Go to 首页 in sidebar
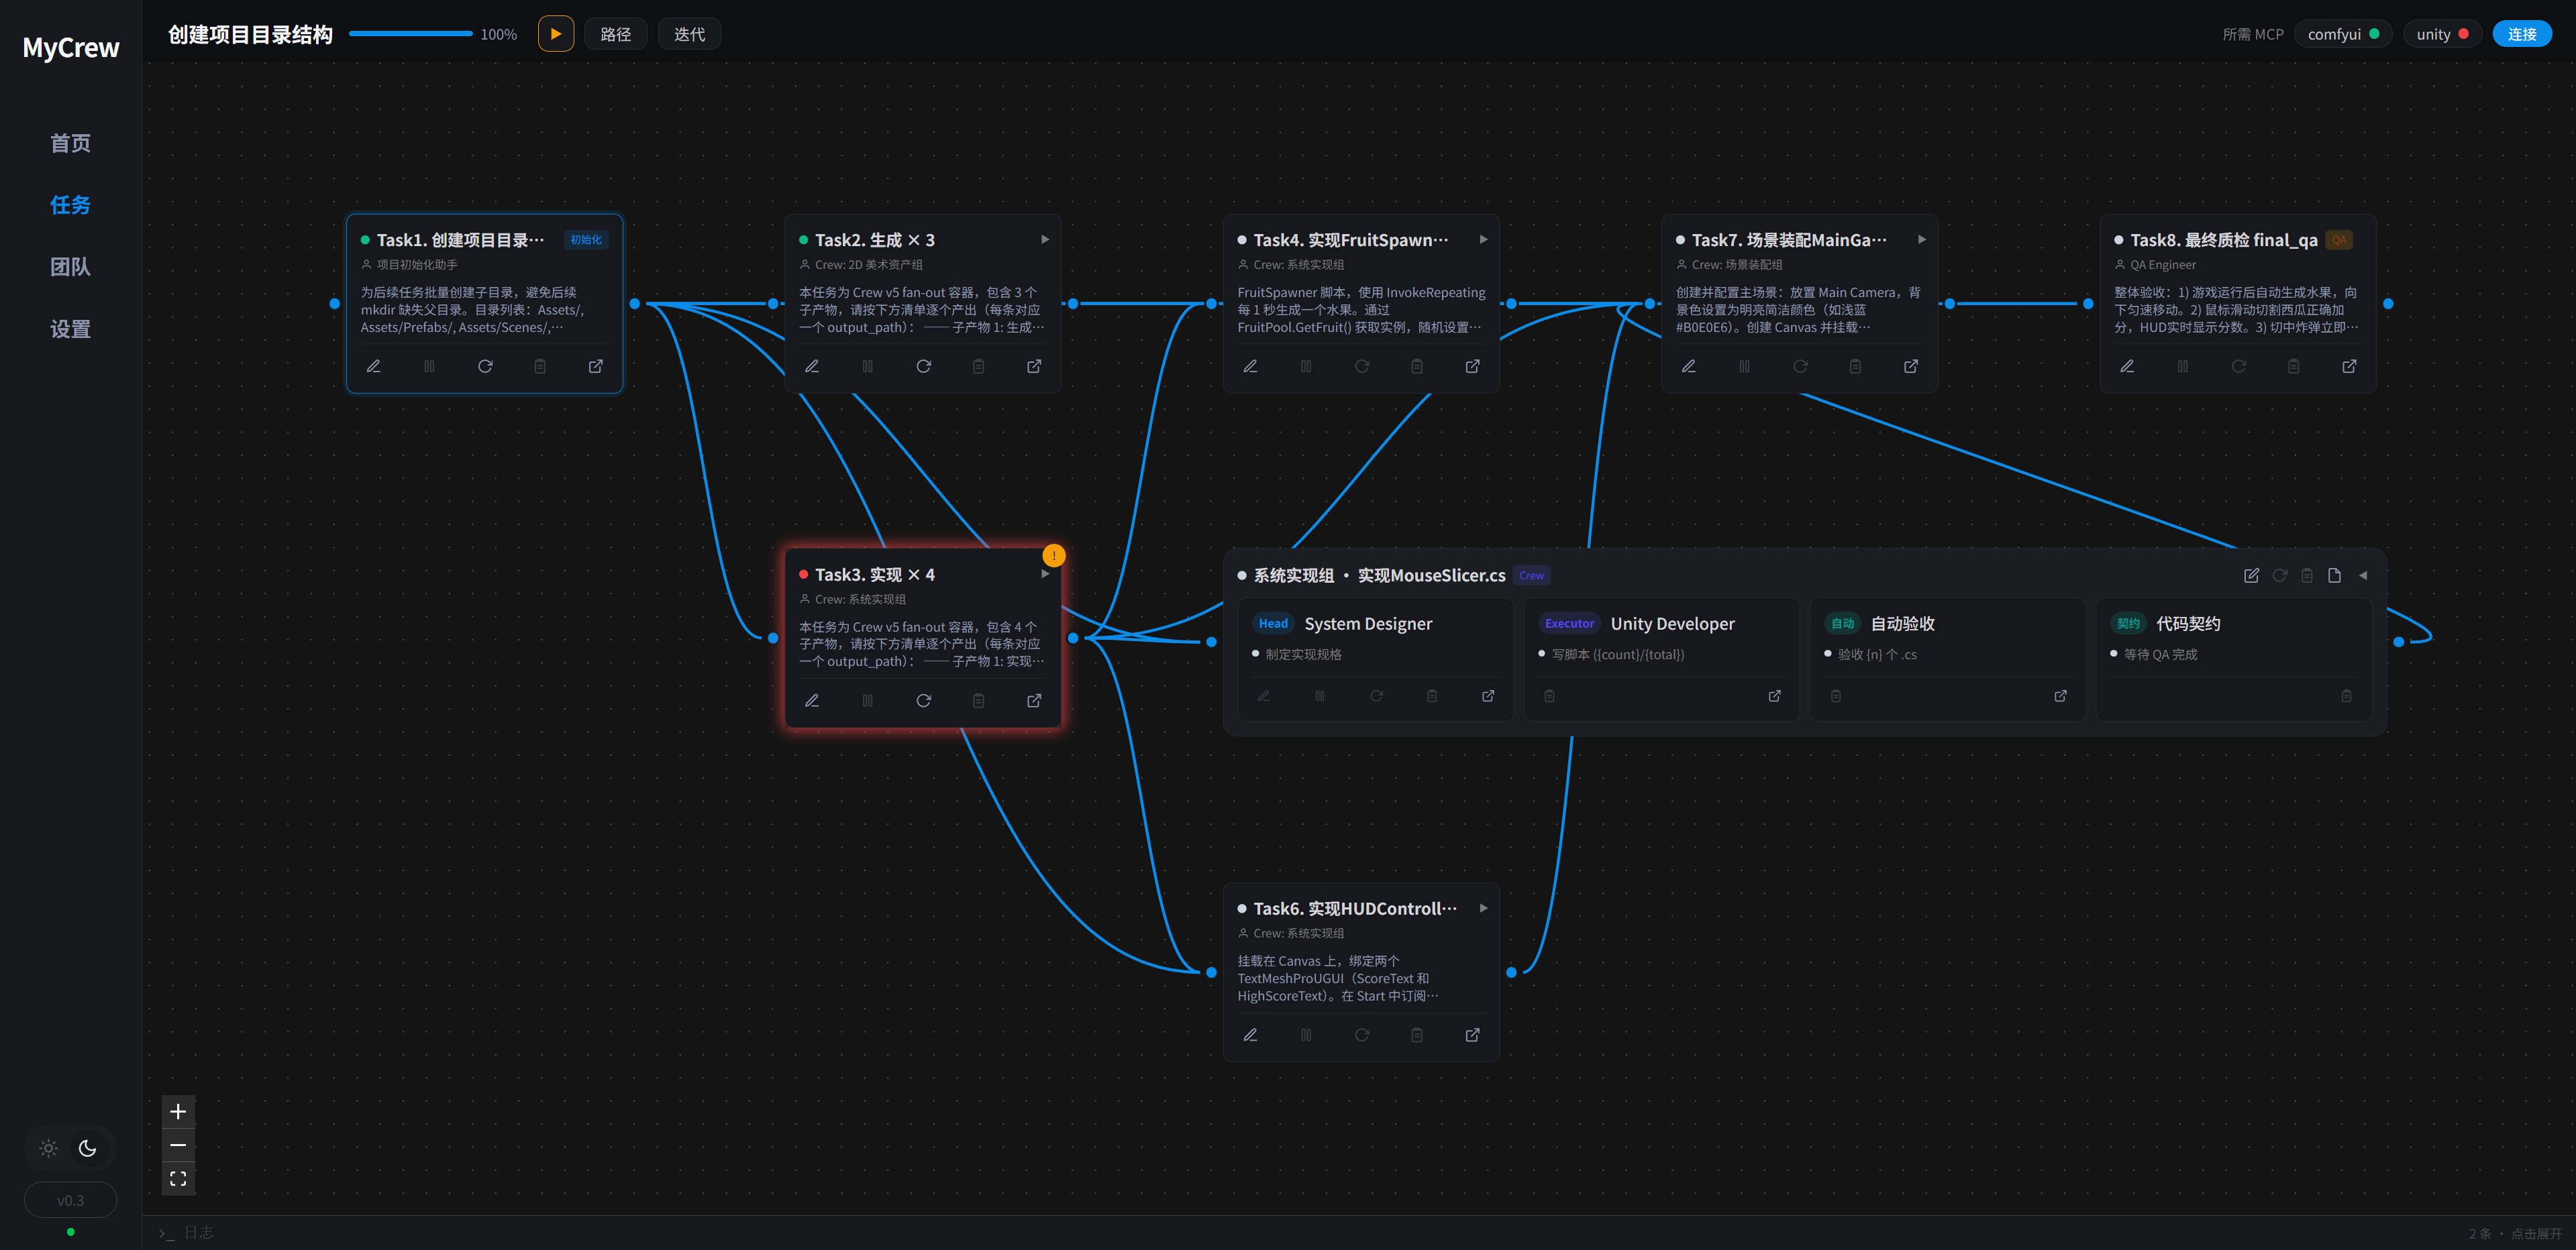Screen dimensions: 2576x1250 tap(70, 143)
